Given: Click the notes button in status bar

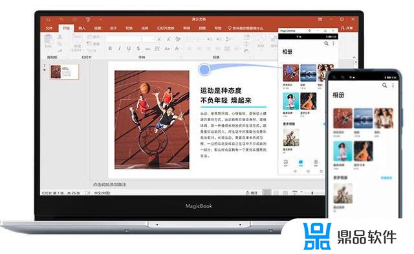Looking at the screenshot, I should point(252,193).
